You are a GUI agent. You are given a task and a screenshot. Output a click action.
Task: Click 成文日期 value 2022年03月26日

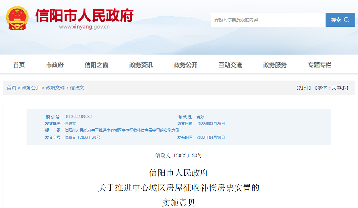[x=211, y=124]
